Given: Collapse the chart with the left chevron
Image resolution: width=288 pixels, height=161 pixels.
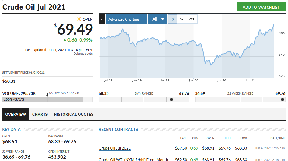Looking at the screenshot, I should click(x=102, y=19).
